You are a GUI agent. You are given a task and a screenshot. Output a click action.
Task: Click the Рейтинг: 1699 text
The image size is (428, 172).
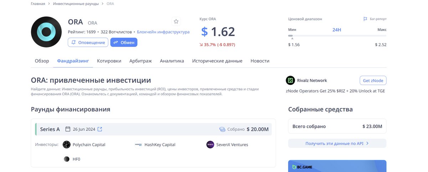click(x=82, y=32)
